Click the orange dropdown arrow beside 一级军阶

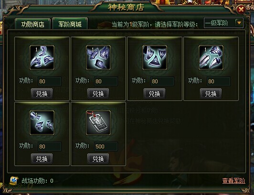(239, 23)
